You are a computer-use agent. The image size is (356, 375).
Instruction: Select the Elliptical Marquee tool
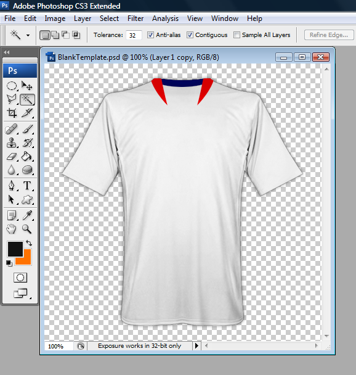(x=12, y=86)
